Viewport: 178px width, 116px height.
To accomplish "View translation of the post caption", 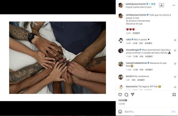I will point(136,33).
